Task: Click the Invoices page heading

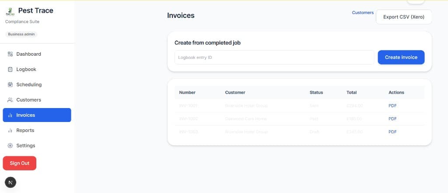Action: pyautogui.click(x=181, y=16)
